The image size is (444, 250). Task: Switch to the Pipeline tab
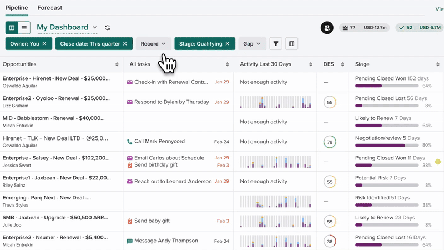17,8
